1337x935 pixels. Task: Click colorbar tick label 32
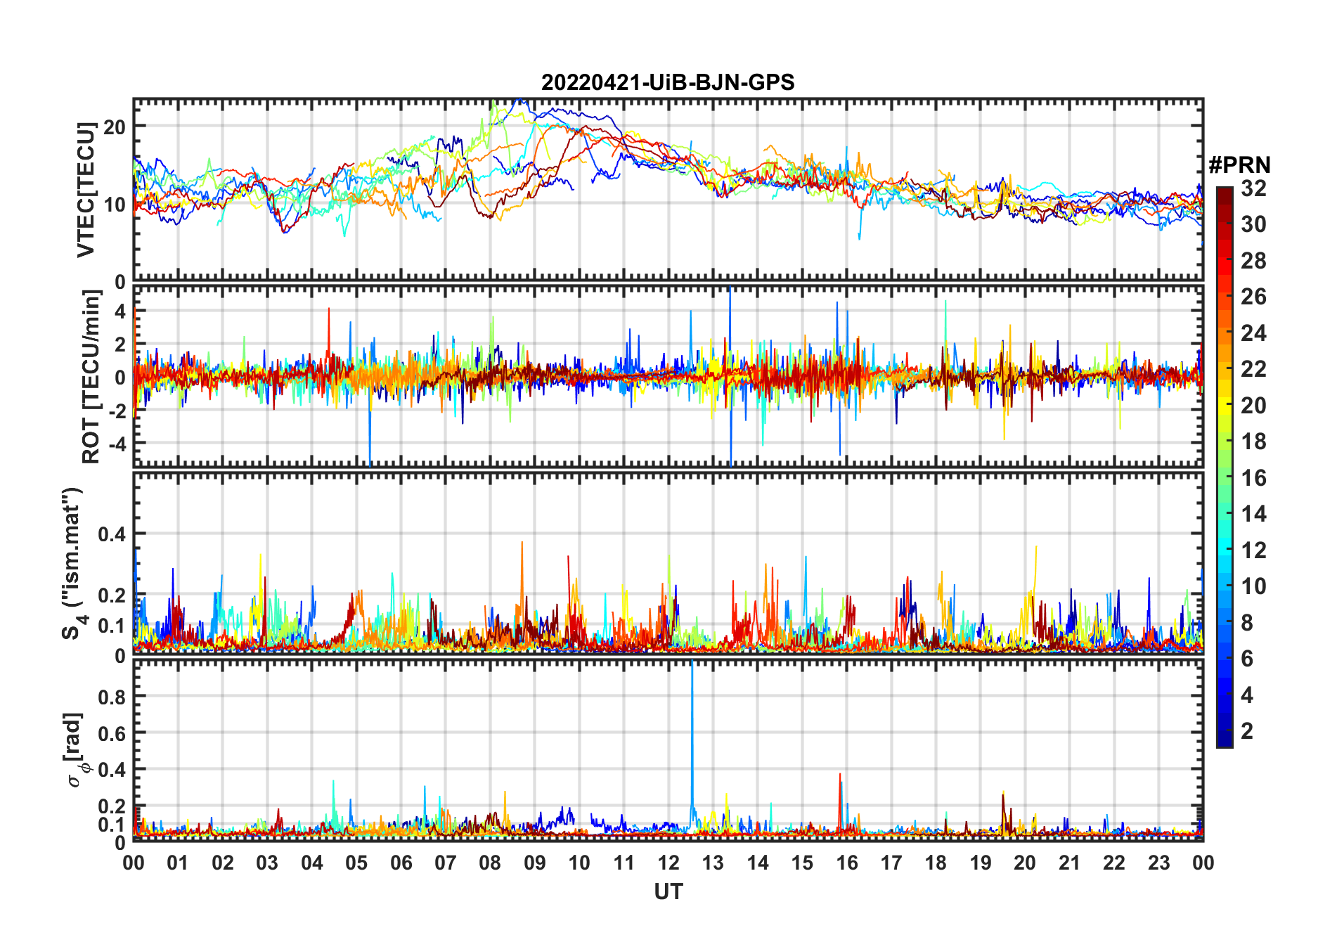(x=1253, y=188)
